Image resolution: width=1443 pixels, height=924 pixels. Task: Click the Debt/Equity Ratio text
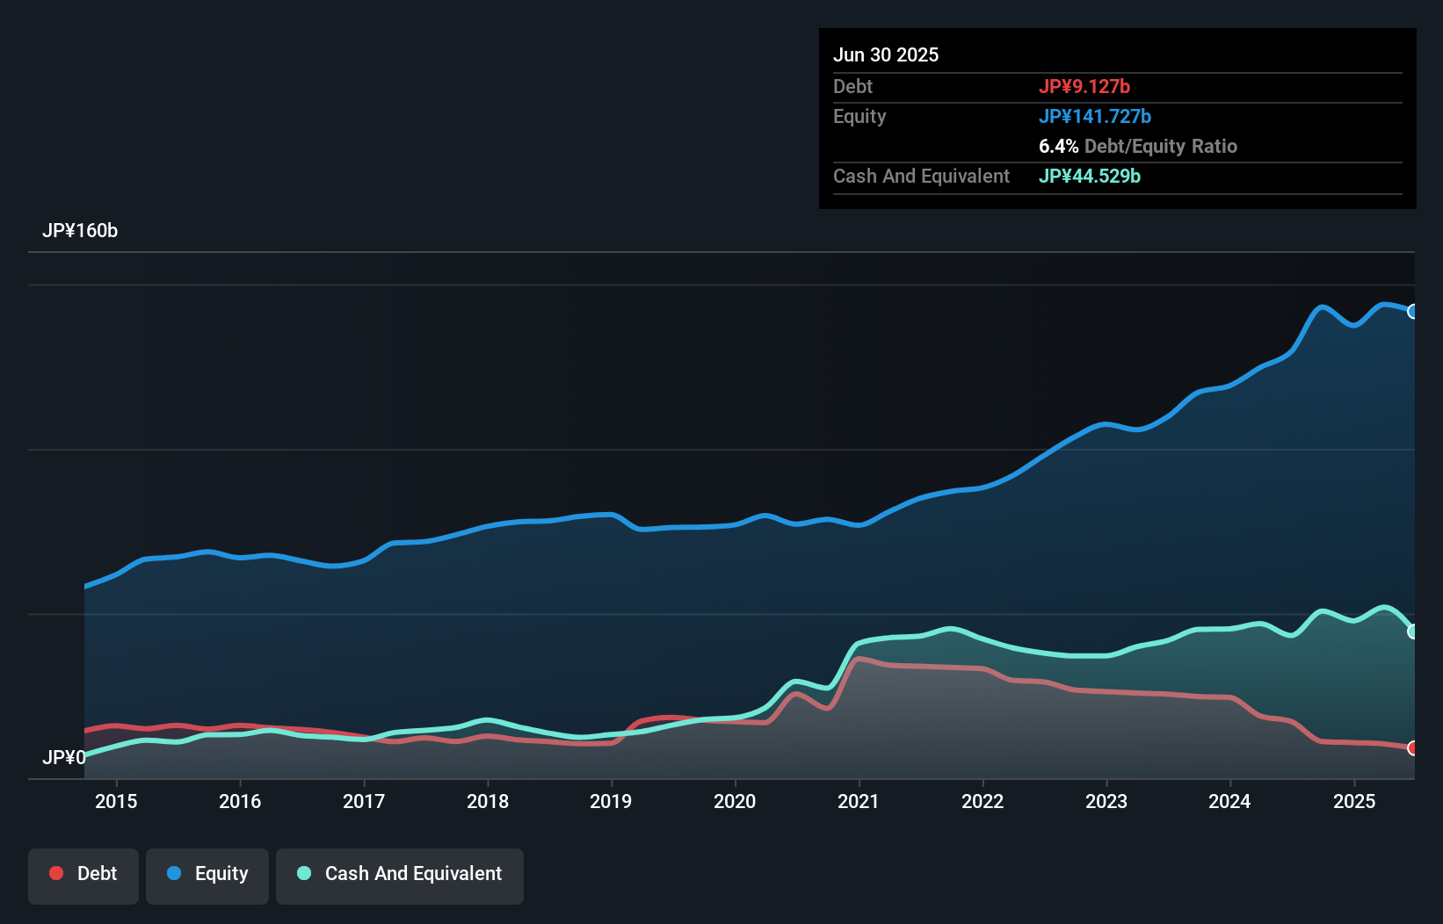(x=1160, y=147)
